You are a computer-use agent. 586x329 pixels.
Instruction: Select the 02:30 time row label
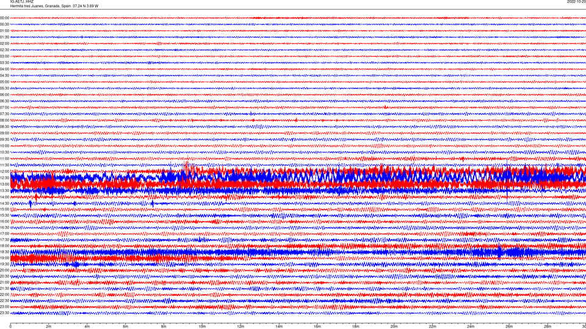(4, 50)
